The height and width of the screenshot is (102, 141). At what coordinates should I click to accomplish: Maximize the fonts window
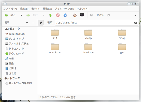tap(132, 4)
